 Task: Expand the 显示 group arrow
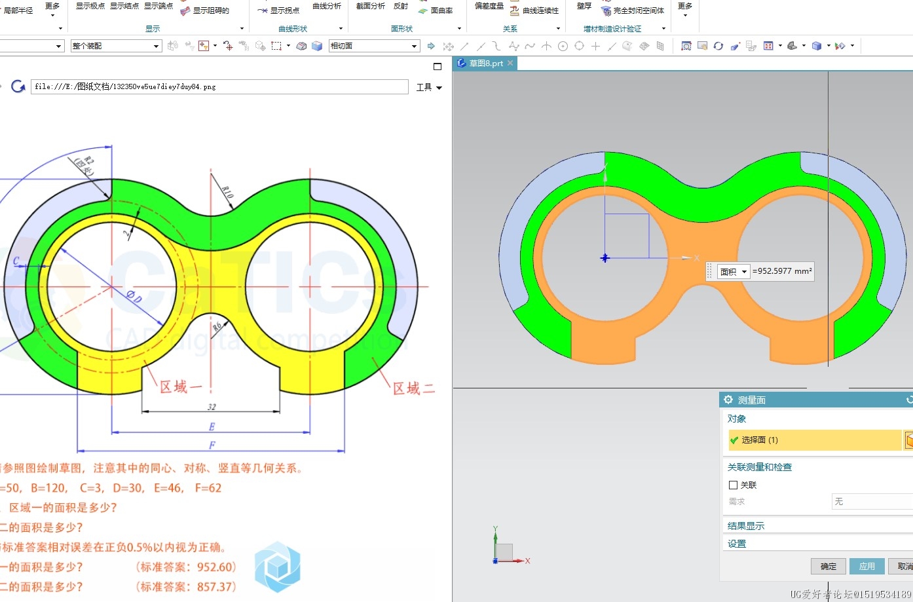242,29
